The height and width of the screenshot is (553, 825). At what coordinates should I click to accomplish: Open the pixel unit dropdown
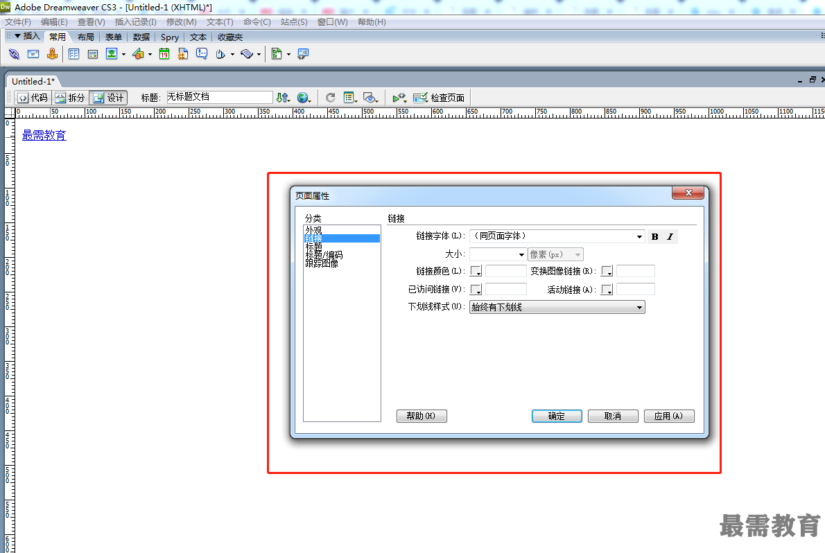coord(555,254)
